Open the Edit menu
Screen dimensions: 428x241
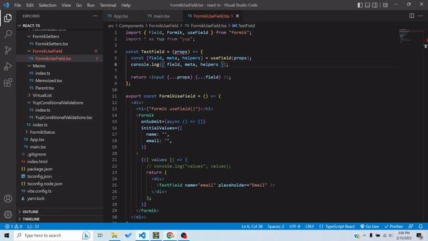[29, 5]
